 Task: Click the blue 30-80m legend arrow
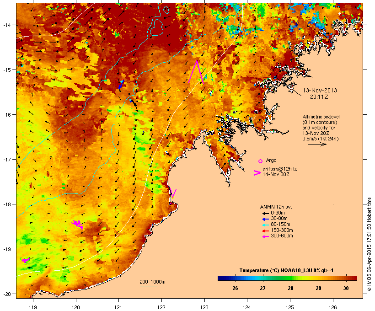265,219
